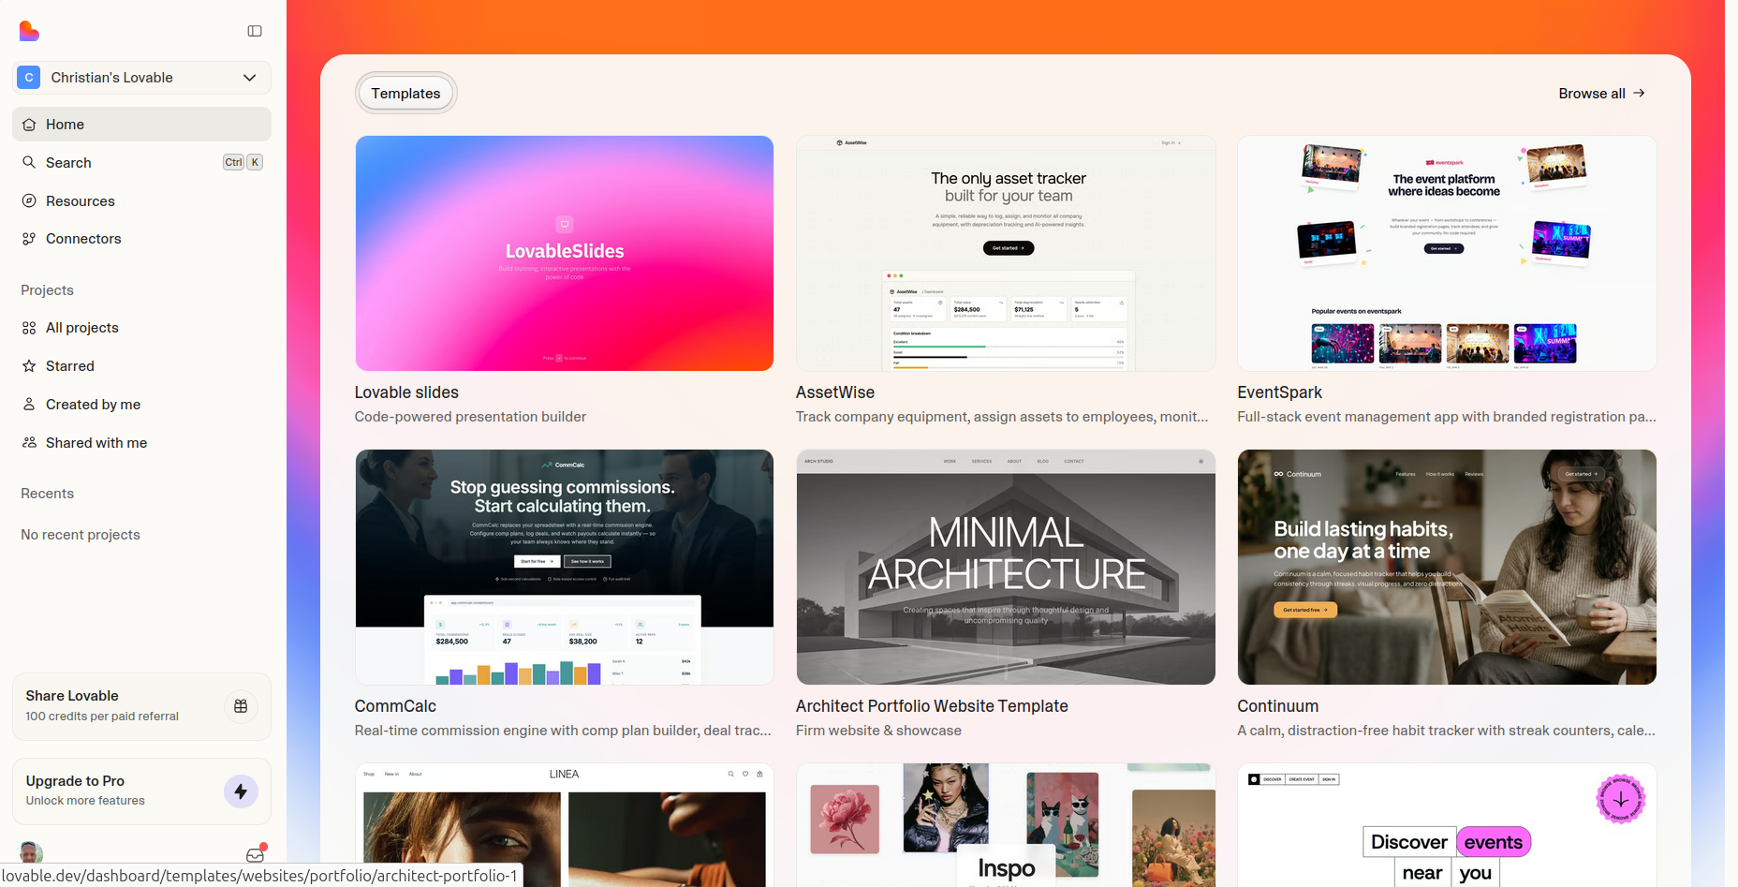Viewport: 1738px width, 887px height.
Task: Select the Templates tab pill
Action: pyautogui.click(x=405, y=94)
